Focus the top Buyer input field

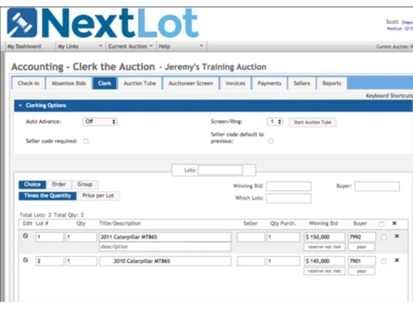(x=377, y=186)
